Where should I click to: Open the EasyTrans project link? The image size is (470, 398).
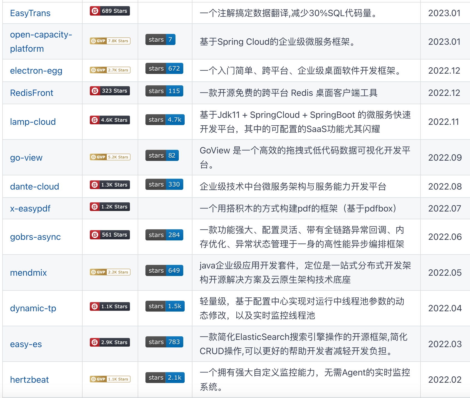30,13
